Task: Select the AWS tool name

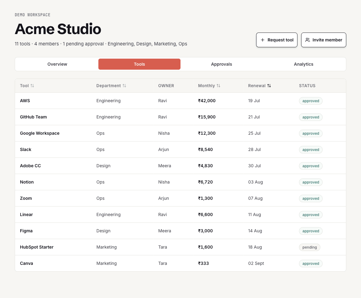Action: pyautogui.click(x=25, y=101)
